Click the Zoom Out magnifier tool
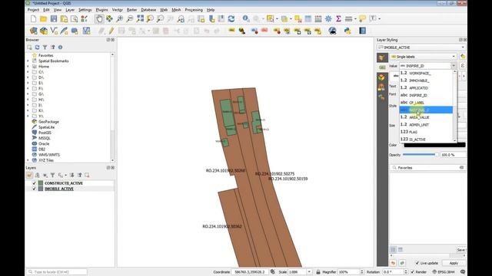 [x=130, y=19]
